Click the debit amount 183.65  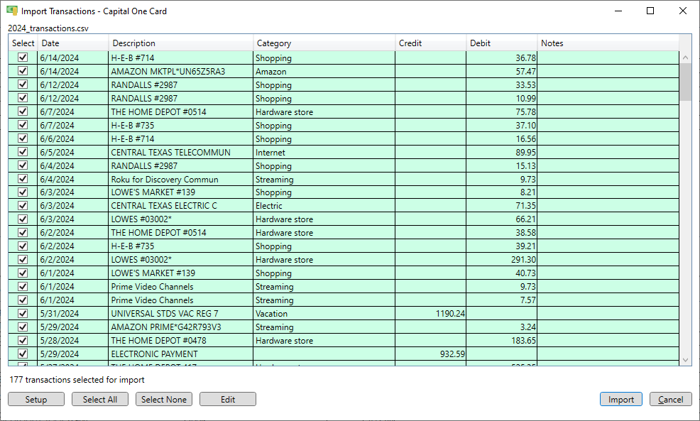[x=524, y=340]
